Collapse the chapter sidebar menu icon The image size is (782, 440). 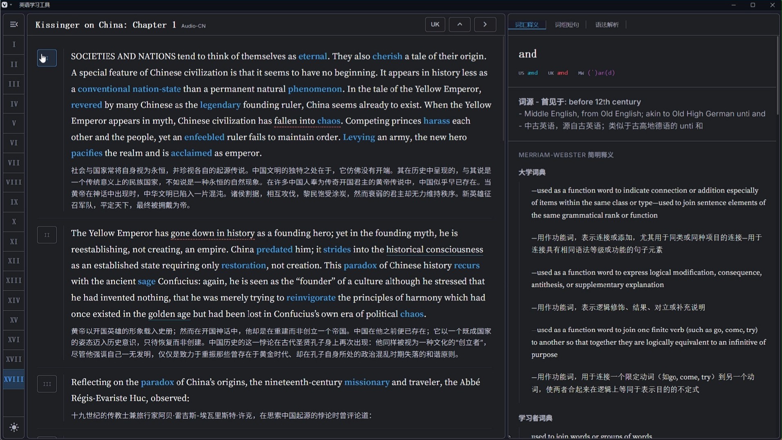pos(14,25)
